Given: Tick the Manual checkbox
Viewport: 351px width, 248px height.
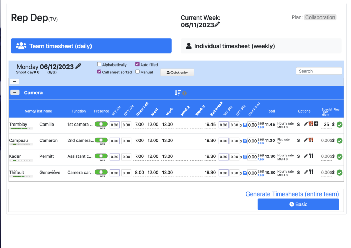Looking at the screenshot, I should click(x=137, y=72).
